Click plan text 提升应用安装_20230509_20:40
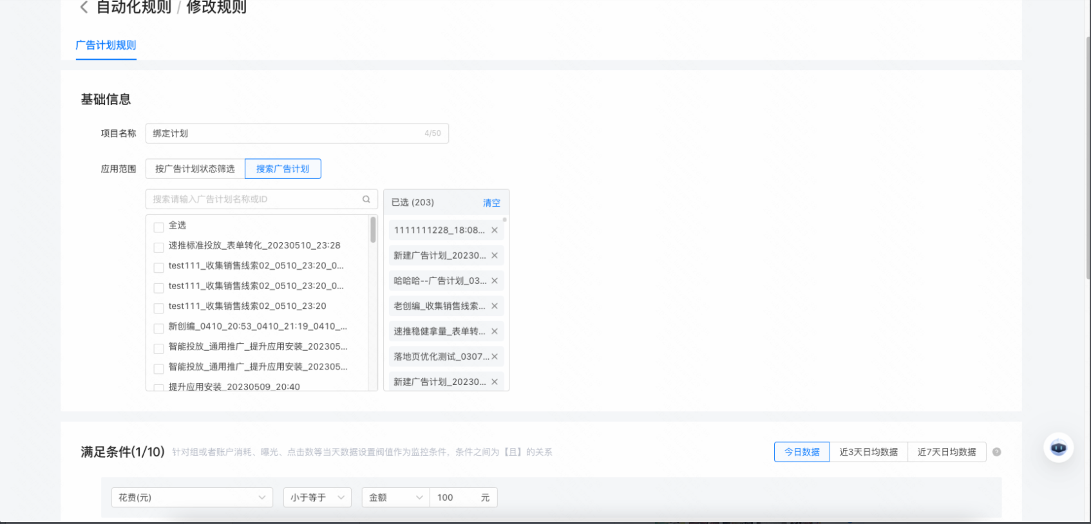The image size is (1091, 524). pyautogui.click(x=234, y=386)
